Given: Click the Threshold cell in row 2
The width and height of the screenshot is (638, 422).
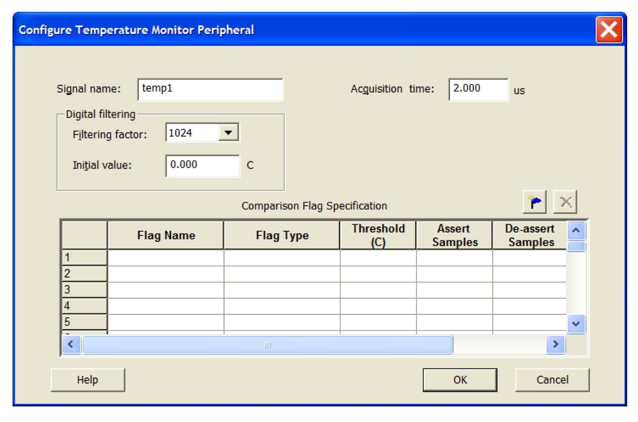Looking at the screenshot, I should click(x=378, y=274).
